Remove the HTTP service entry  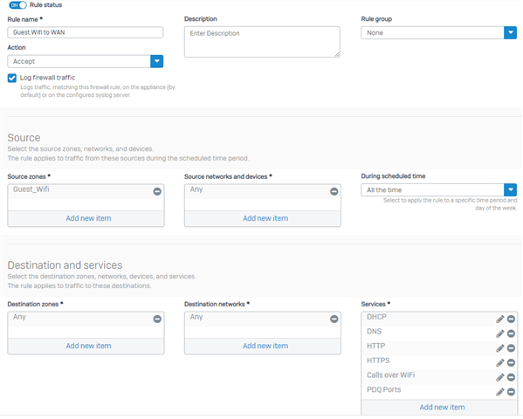pos(511,348)
